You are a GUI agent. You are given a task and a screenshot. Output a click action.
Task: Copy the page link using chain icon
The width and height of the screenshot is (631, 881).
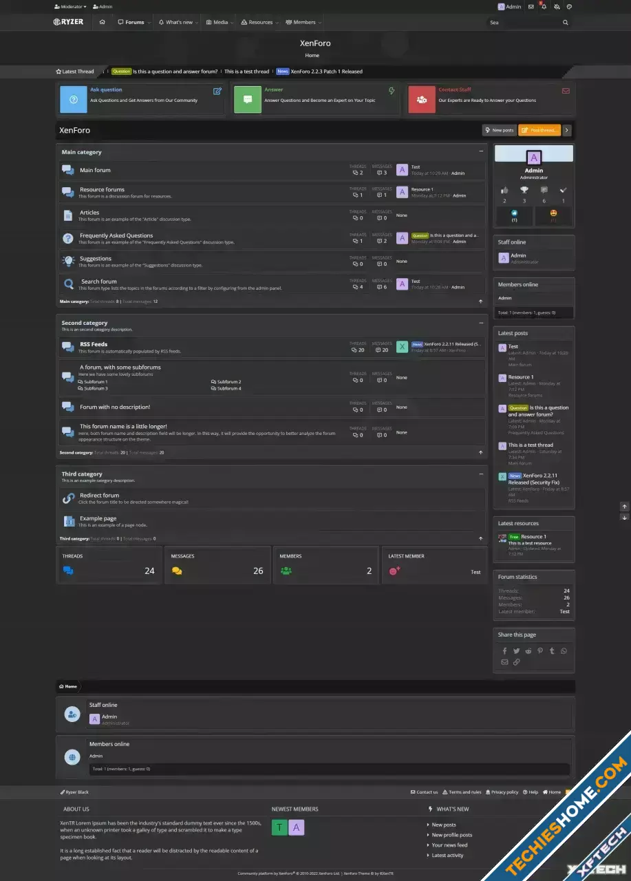[x=517, y=662]
